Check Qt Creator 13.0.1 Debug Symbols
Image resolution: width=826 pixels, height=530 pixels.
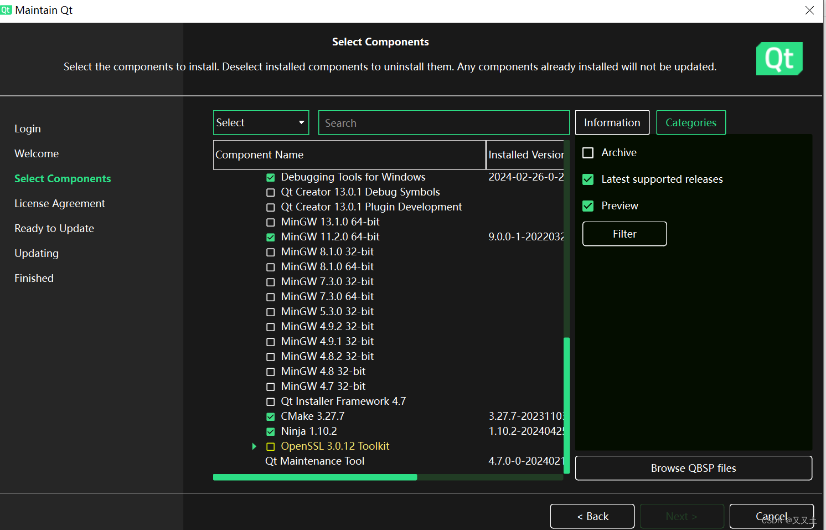pos(271,193)
